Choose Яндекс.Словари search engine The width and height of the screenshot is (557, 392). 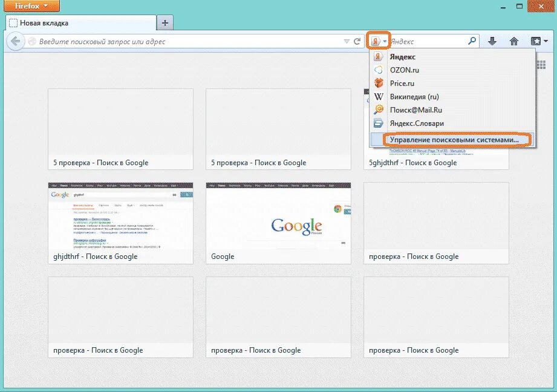452,123
